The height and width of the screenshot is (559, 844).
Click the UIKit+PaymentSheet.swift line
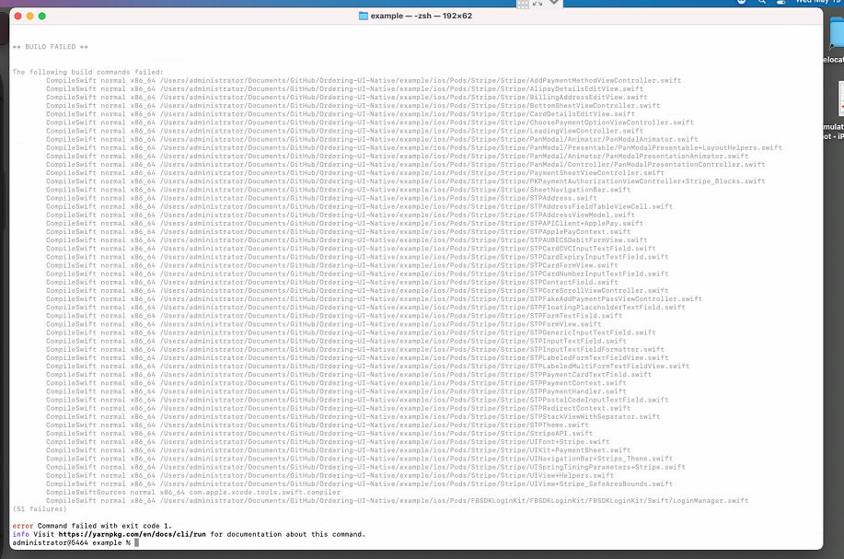(338, 450)
